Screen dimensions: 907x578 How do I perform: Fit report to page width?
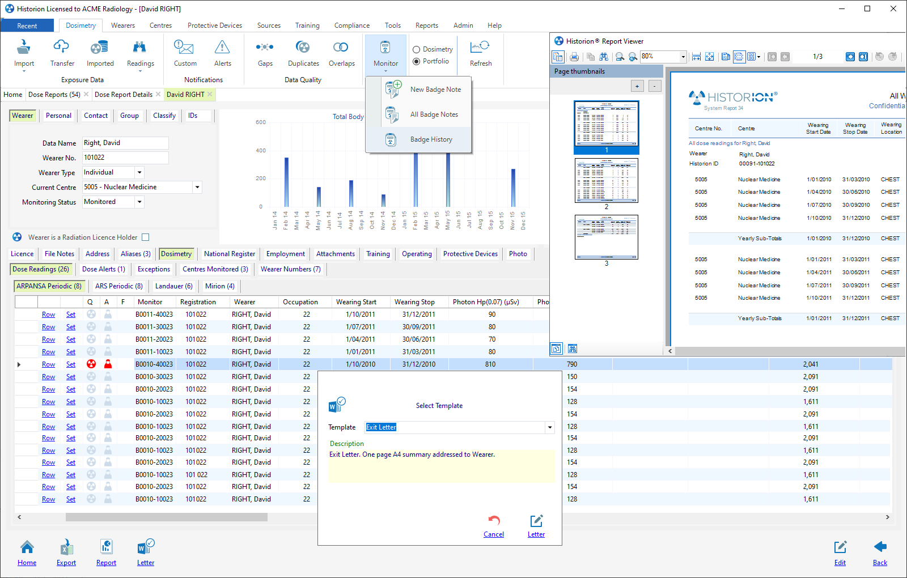(x=696, y=57)
